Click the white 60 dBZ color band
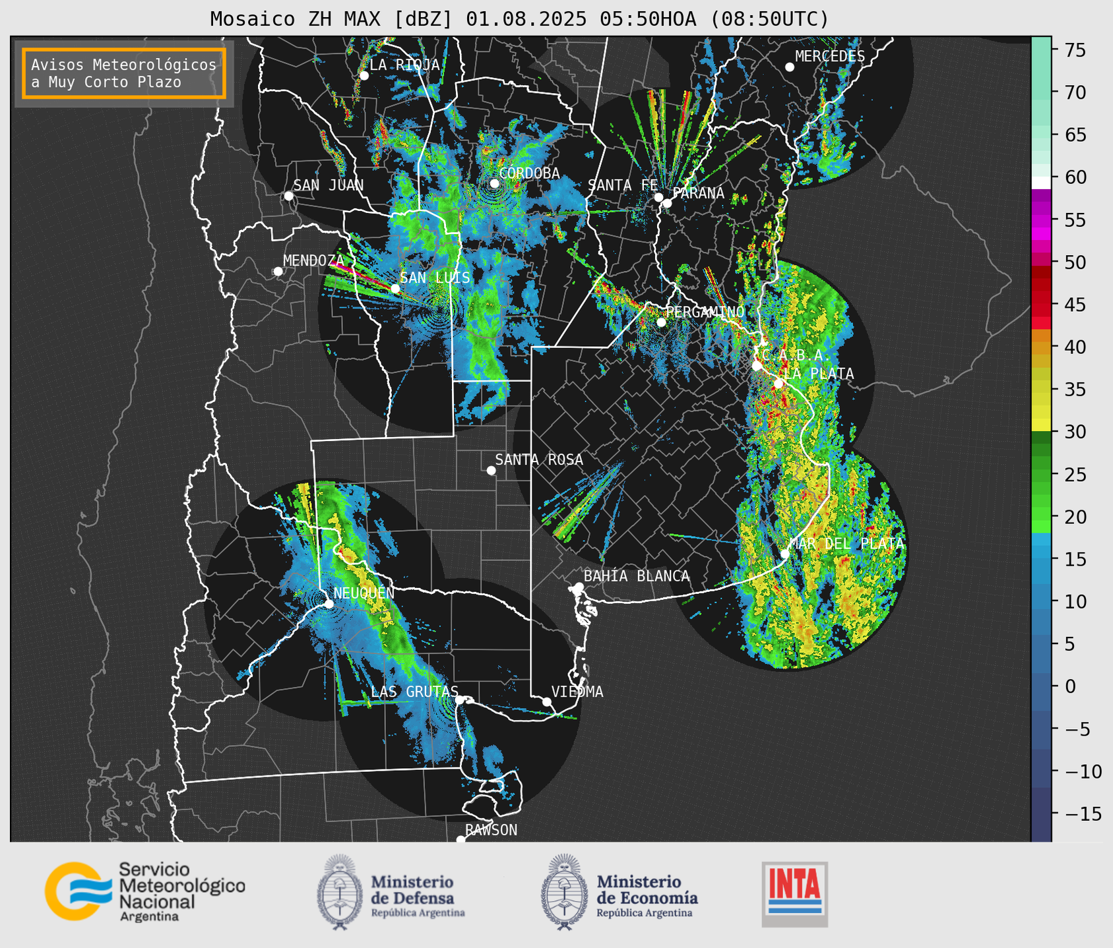Viewport: 1113px width, 948px height. pyautogui.click(x=1041, y=183)
